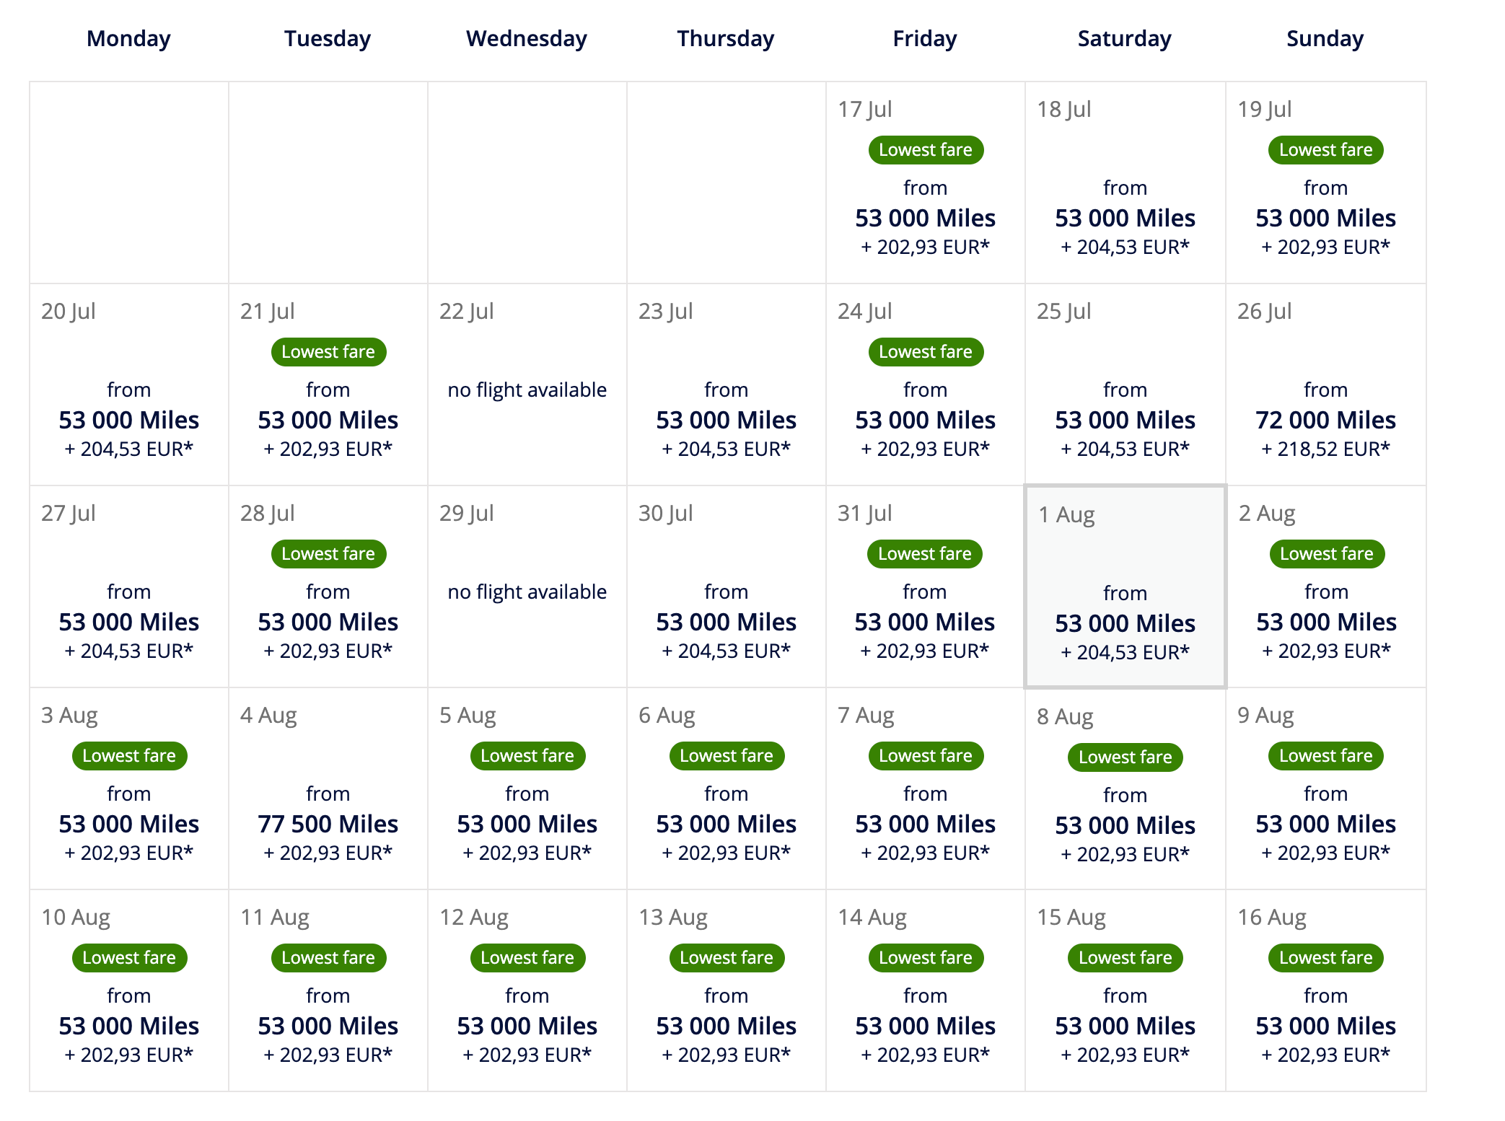Click the 8 Aug date cell
1505x1121 pixels.
click(1124, 789)
